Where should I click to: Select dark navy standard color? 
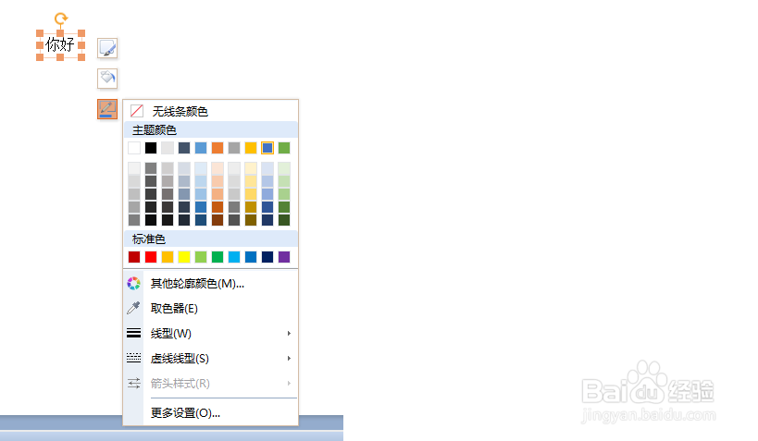[x=267, y=257]
